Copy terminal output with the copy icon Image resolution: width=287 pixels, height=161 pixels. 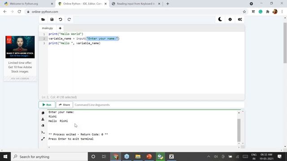point(43,113)
